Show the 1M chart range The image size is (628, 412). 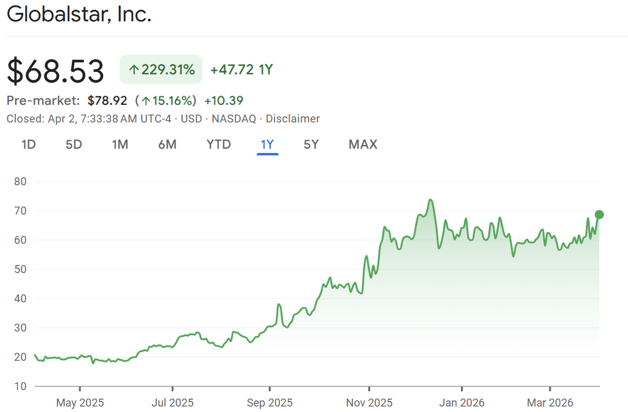tap(120, 144)
